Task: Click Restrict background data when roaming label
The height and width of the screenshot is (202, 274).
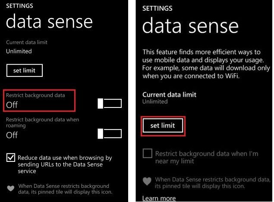Action: (42, 123)
